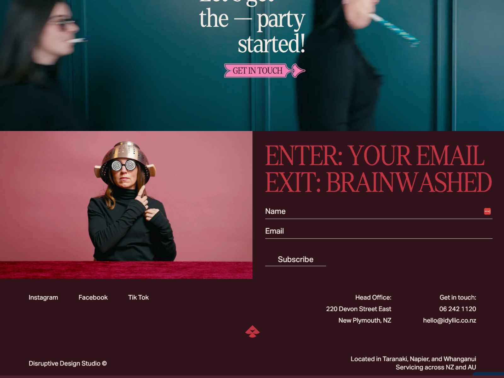Screen dimensions: 504x378
Task: Click the Subscribe button
Action: 295,259
